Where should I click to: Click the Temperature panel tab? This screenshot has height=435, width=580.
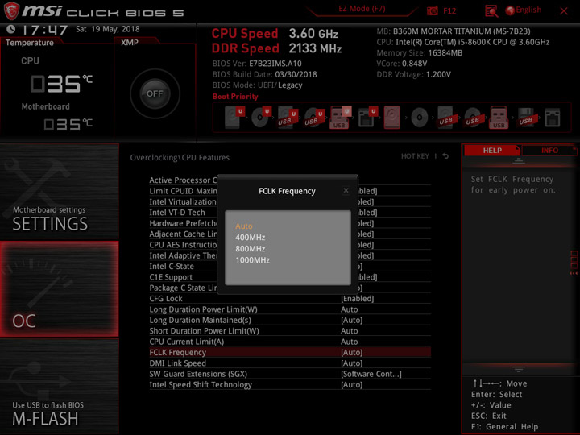click(30, 43)
